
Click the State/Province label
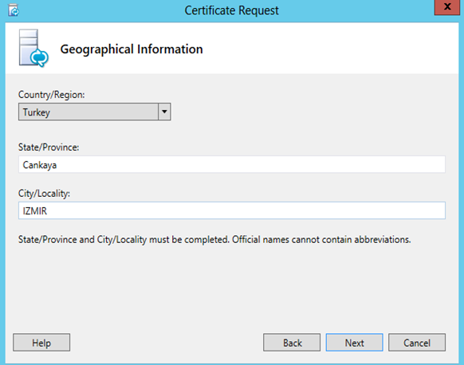(49, 147)
